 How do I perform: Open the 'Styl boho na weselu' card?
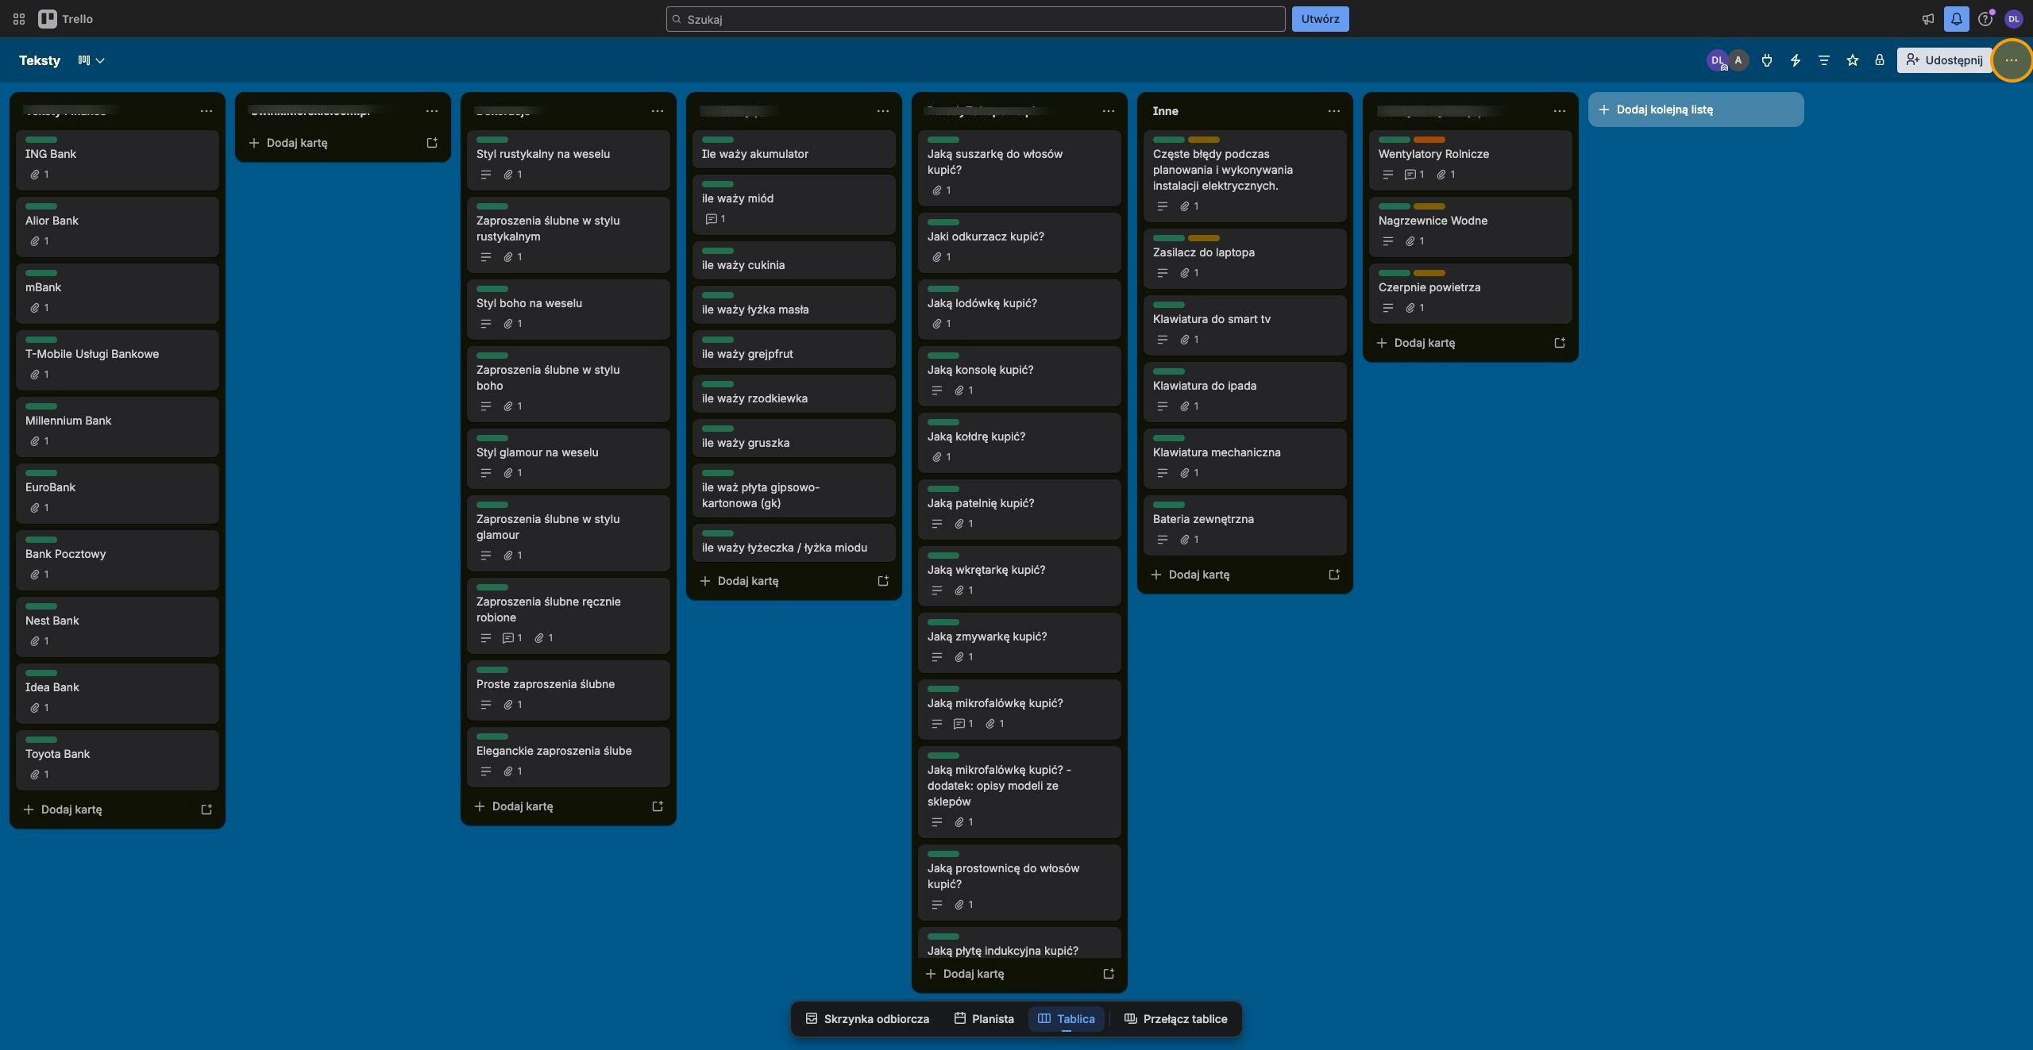coord(569,309)
